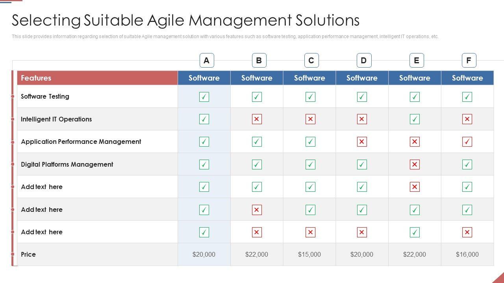Click the letter B column badge

click(259, 61)
